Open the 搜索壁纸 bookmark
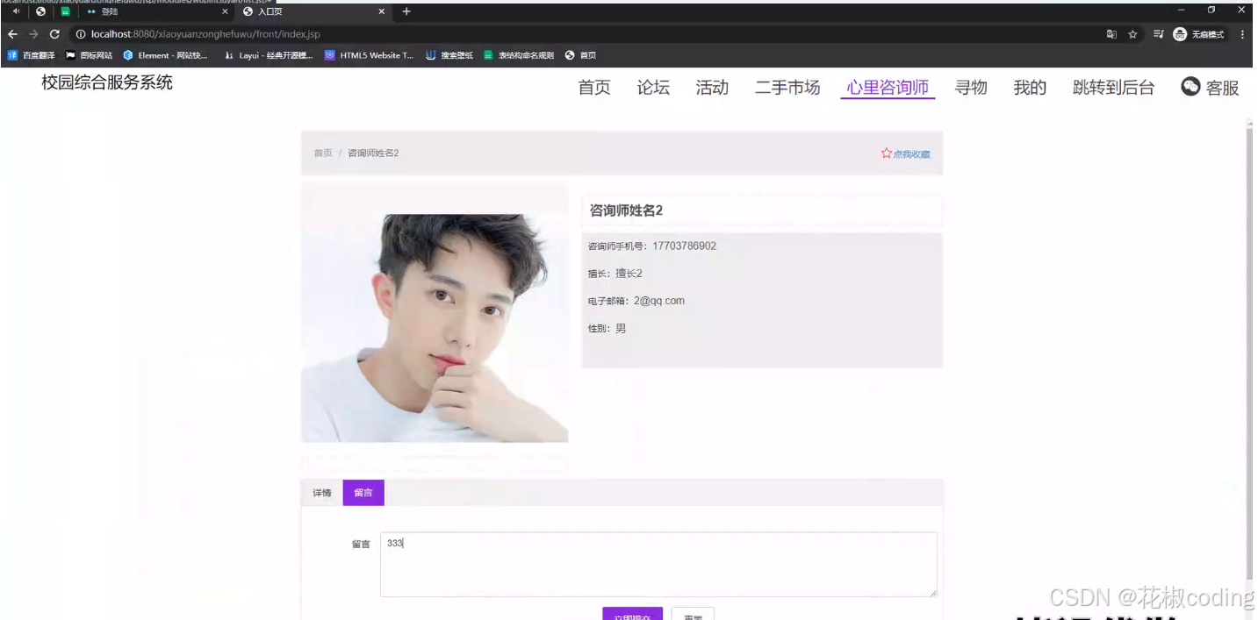Image resolution: width=1258 pixels, height=620 pixels. (x=449, y=55)
